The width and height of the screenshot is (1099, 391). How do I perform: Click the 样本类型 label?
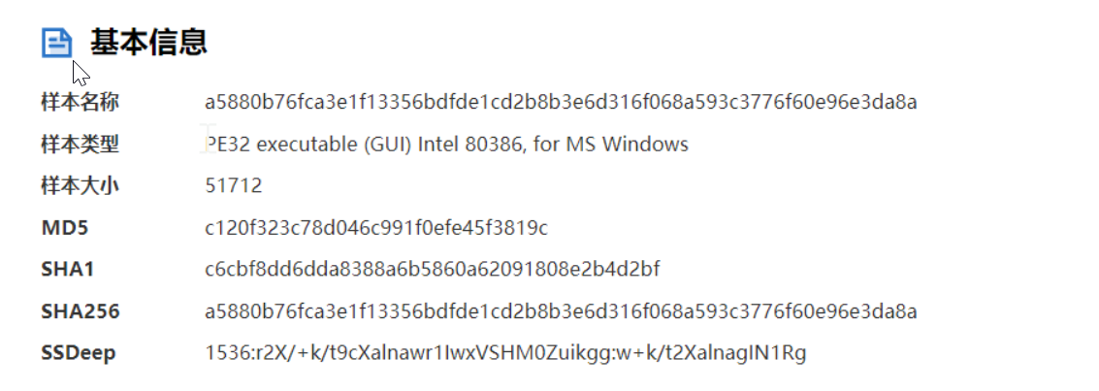80,145
